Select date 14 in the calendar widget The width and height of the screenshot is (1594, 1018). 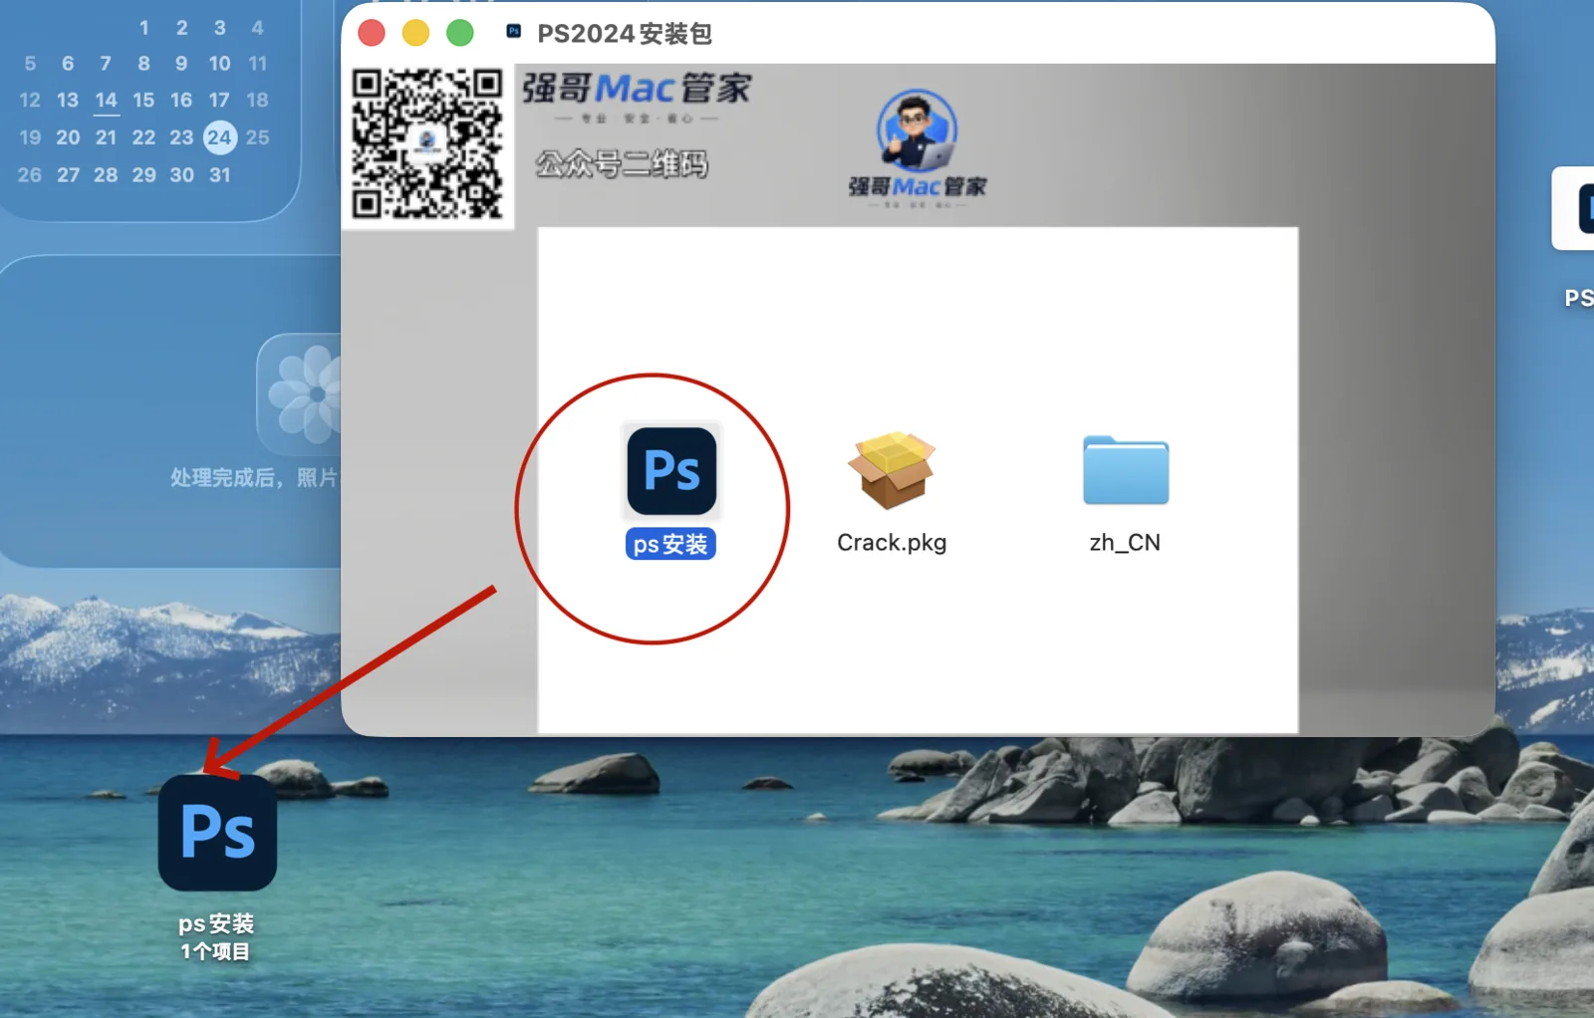[107, 100]
